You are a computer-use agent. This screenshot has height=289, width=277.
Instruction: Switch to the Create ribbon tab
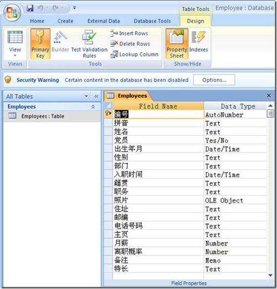pyautogui.click(x=65, y=21)
